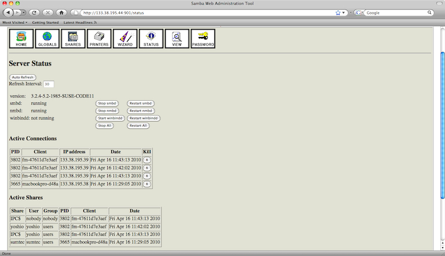
Task: Click the nobody group cell
Action: click(50, 218)
